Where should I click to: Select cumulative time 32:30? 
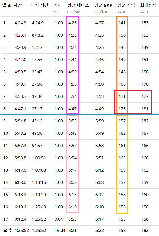(x=37, y=96)
